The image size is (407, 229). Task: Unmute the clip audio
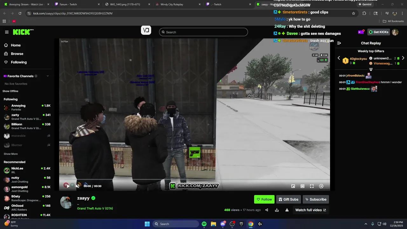[x=77, y=186]
